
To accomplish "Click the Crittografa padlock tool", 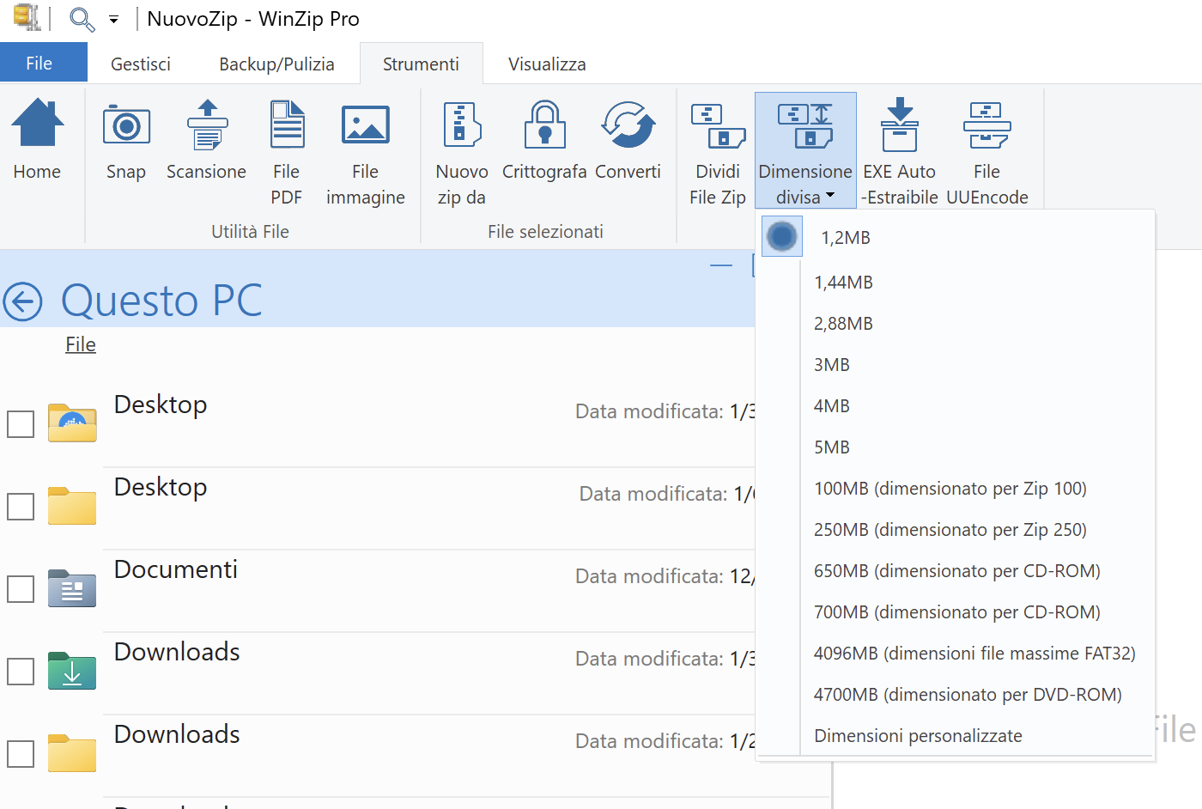I will coord(544,142).
